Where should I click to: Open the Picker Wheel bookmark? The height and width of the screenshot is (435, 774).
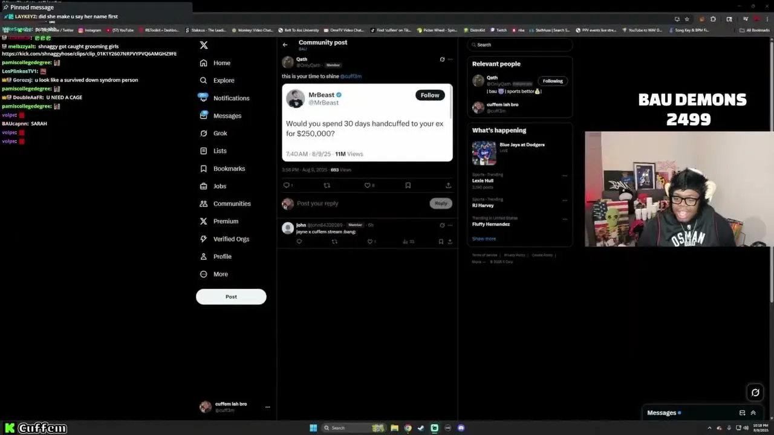pos(437,30)
